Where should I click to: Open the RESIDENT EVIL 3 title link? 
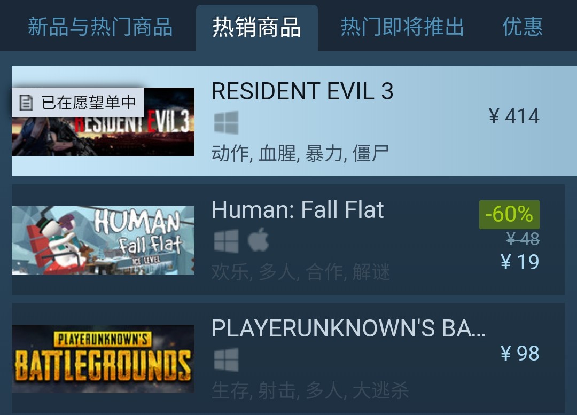point(302,91)
